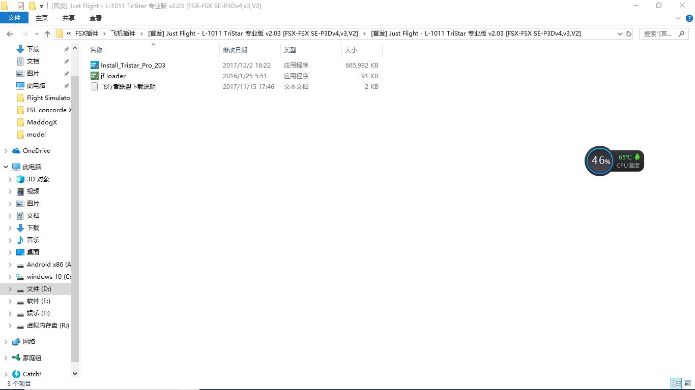Open Quick Access Toolbar customize dropdown
695x390 pixels.
pos(41,6)
